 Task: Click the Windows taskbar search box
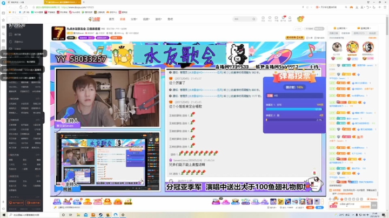tap(33, 215)
